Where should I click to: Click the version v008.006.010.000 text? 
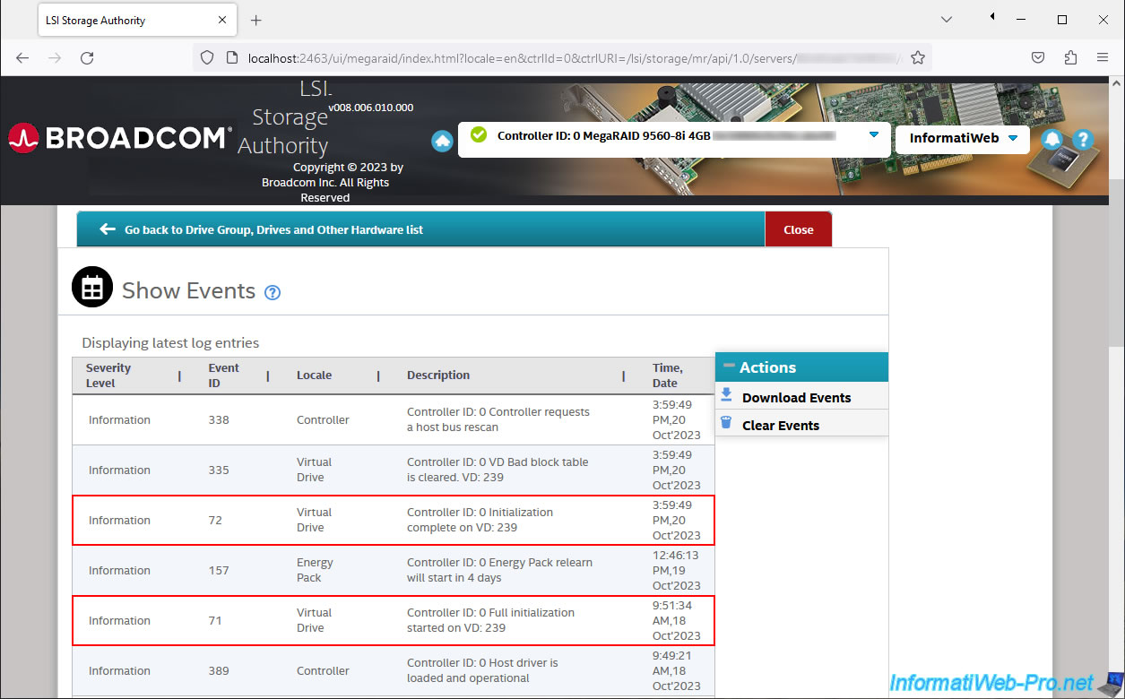[x=371, y=108]
